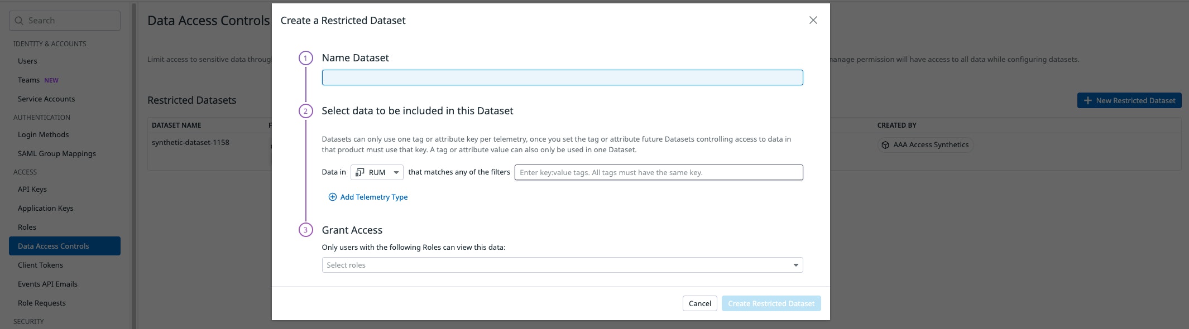Click the plus icon beside Add Telemetry Type
Screen dimensions: 1189x329
point(333,197)
